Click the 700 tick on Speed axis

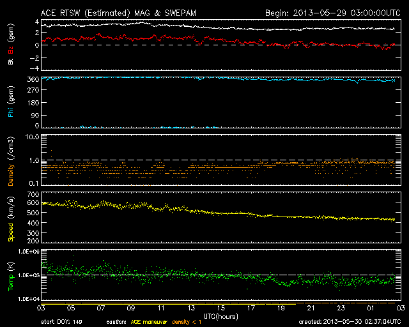point(33,194)
